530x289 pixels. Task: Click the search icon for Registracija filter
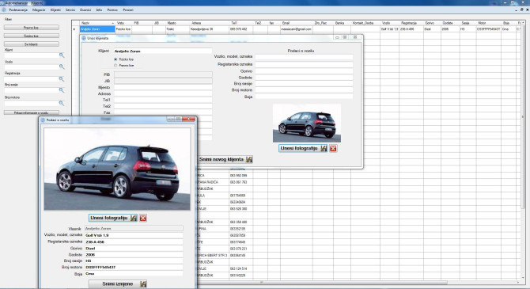62,79
